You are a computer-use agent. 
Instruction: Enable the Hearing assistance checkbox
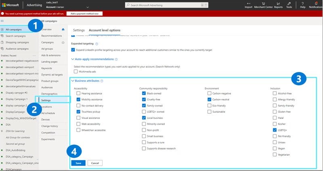coord(78,93)
